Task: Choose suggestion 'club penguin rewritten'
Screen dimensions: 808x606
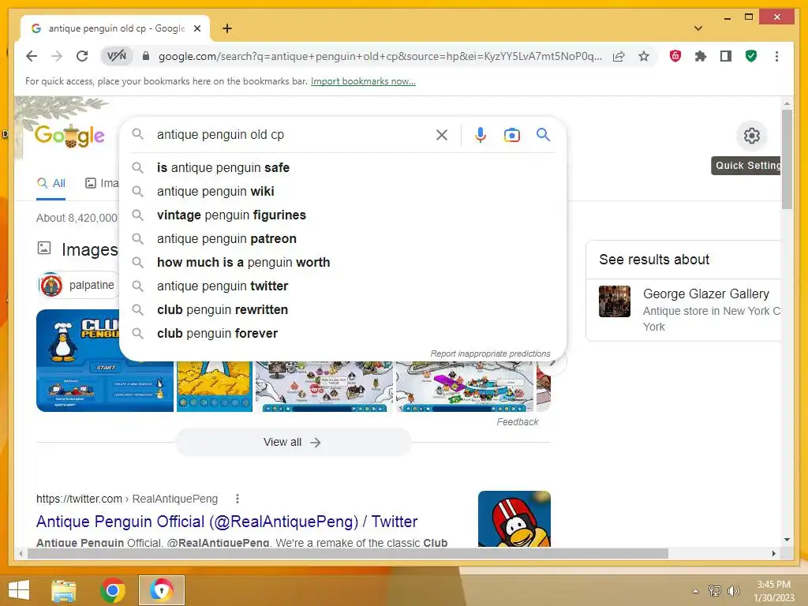Action: tap(342, 309)
